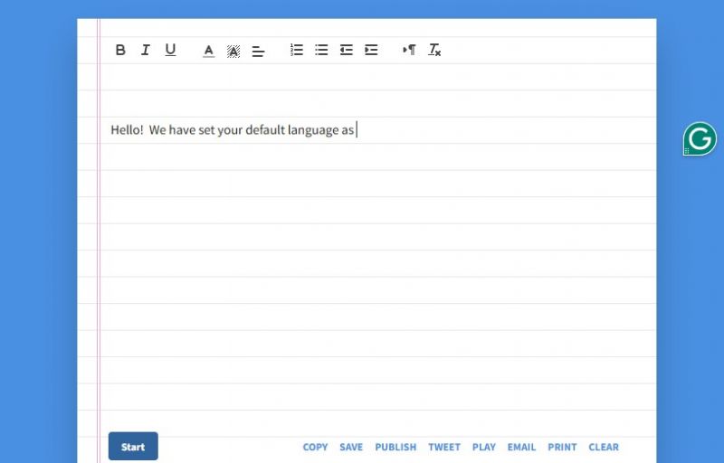Expand the text alignment options
The image size is (724, 463).
click(258, 51)
